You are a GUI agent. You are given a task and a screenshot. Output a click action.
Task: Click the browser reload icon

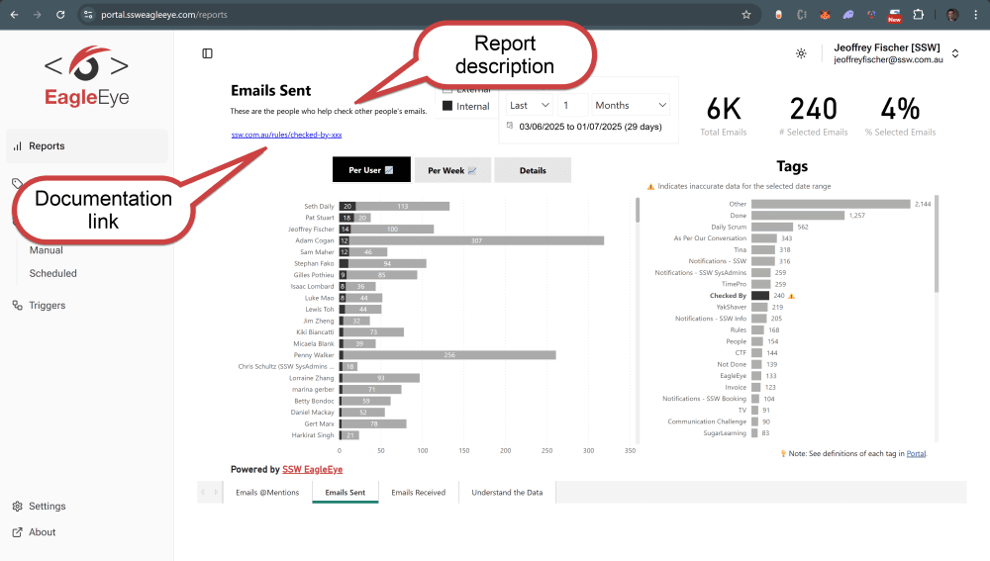pos(60,15)
